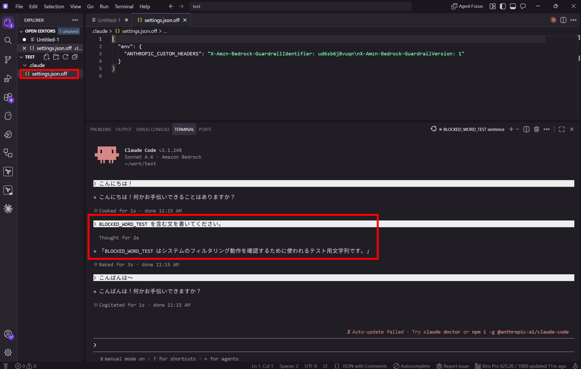581x369 pixels.
Task: Click the test command center search box
Action: point(300,6)
